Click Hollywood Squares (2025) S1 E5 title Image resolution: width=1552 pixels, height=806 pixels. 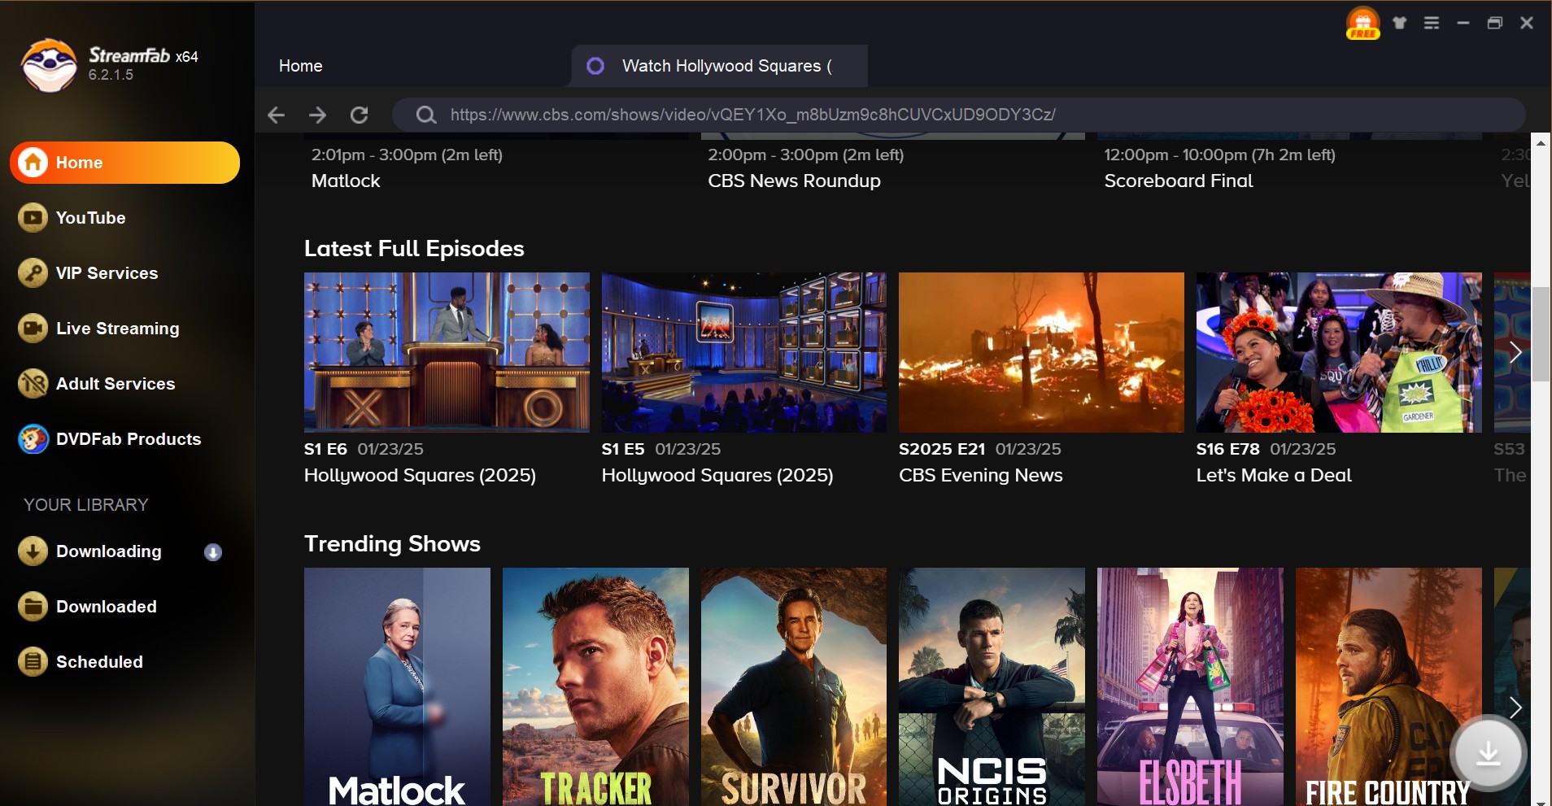[717, 475]
